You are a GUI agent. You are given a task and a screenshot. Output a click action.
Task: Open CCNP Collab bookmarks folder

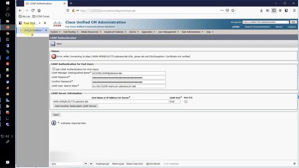[41, 16]
